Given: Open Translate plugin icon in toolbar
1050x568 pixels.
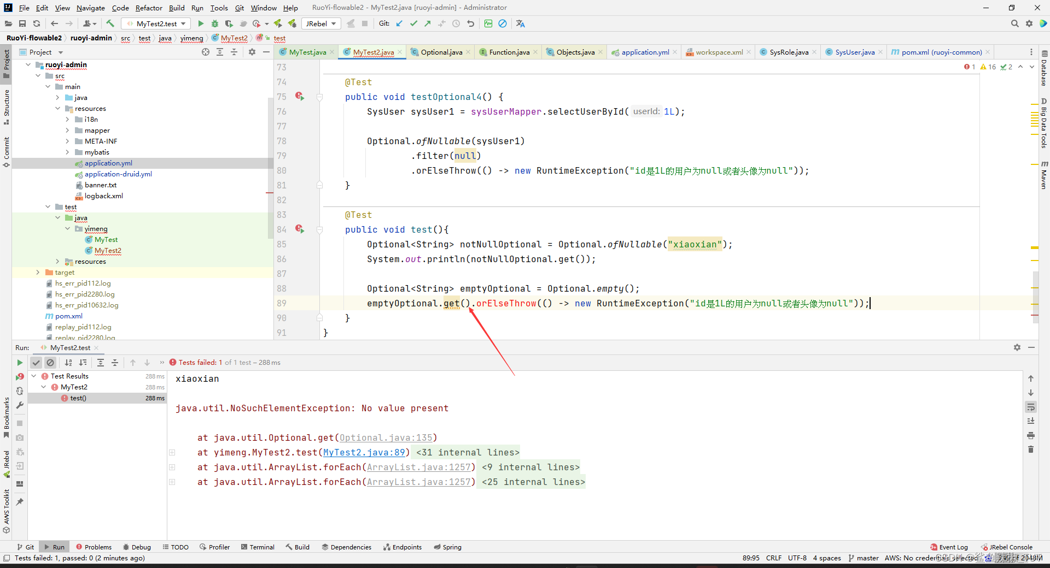Looking at the screenshot, I should pyautogui.click(x=520, y=23).
